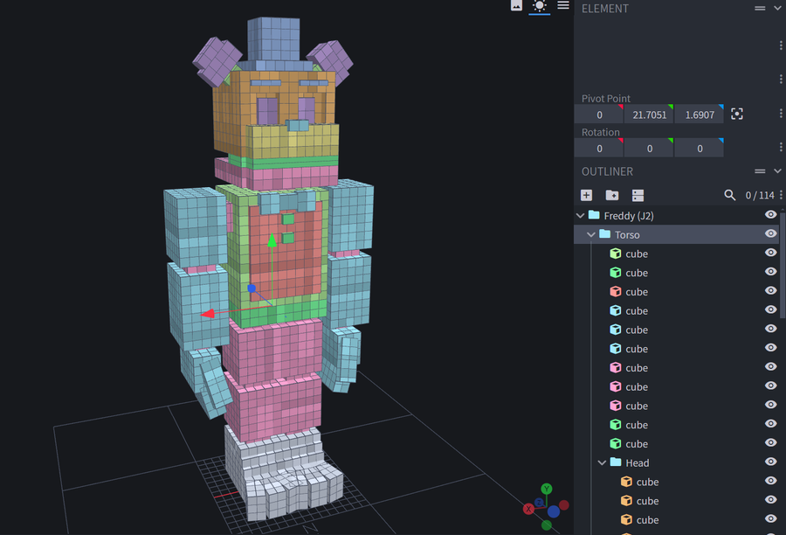Click the Rotation Z field
Viewport: 786px width, 535px height.
[700, 148]
